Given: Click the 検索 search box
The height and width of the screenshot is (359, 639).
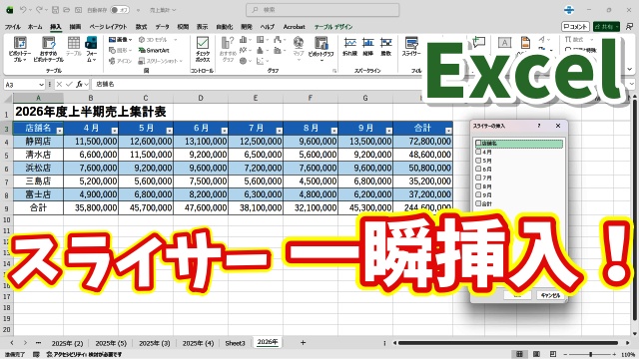Looking at the screenshot, I should [x=322, y=10].
